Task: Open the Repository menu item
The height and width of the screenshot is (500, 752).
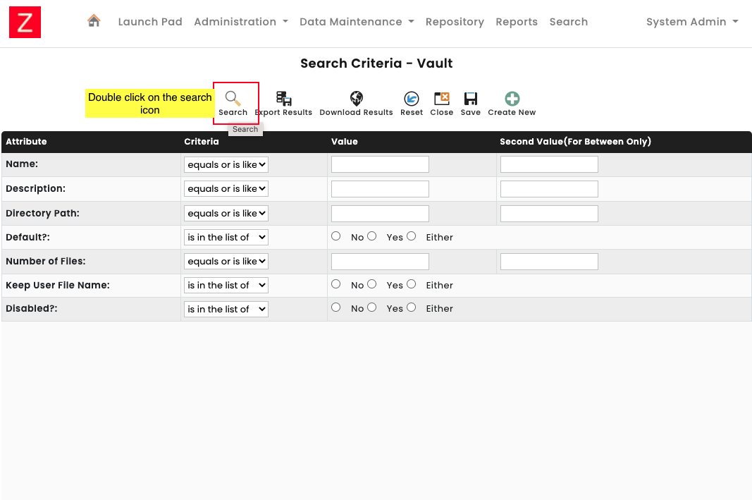Action: pos(455,22)
